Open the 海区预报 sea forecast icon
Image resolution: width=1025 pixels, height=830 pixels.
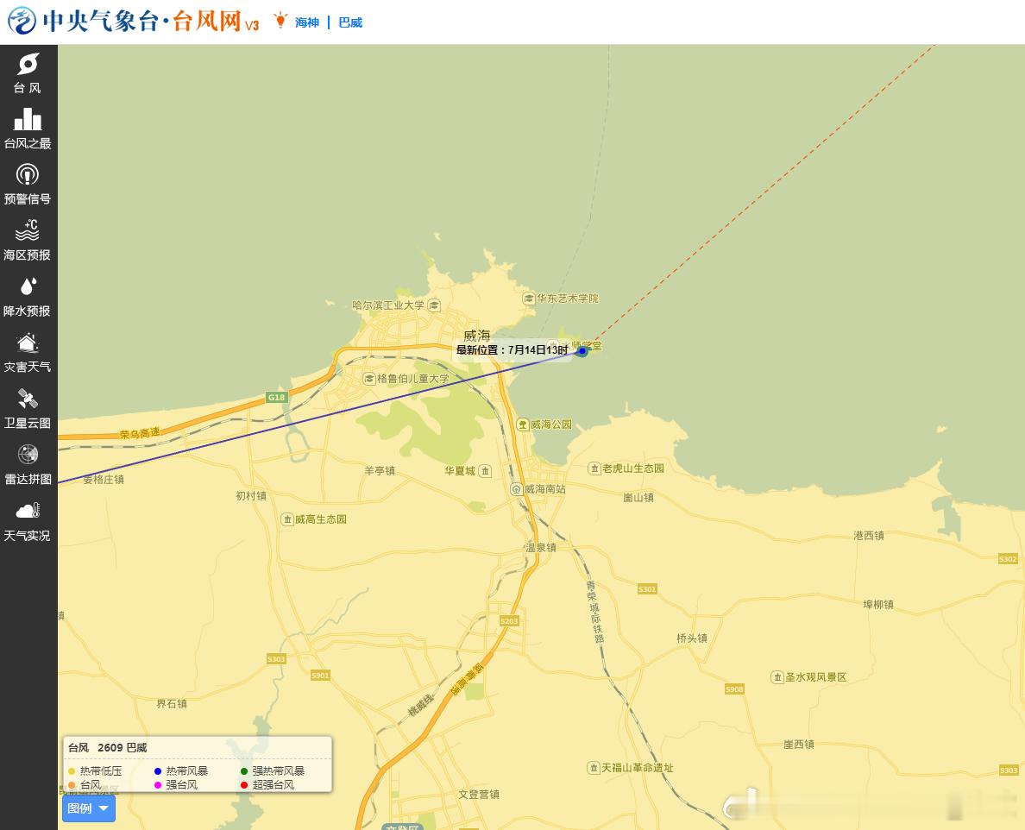28,230
